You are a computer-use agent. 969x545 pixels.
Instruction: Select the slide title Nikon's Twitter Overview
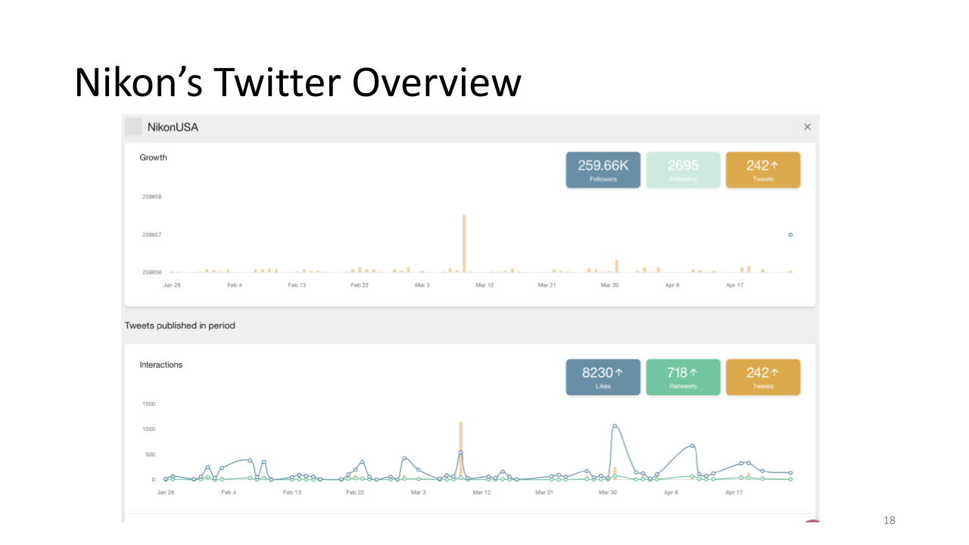298,83
